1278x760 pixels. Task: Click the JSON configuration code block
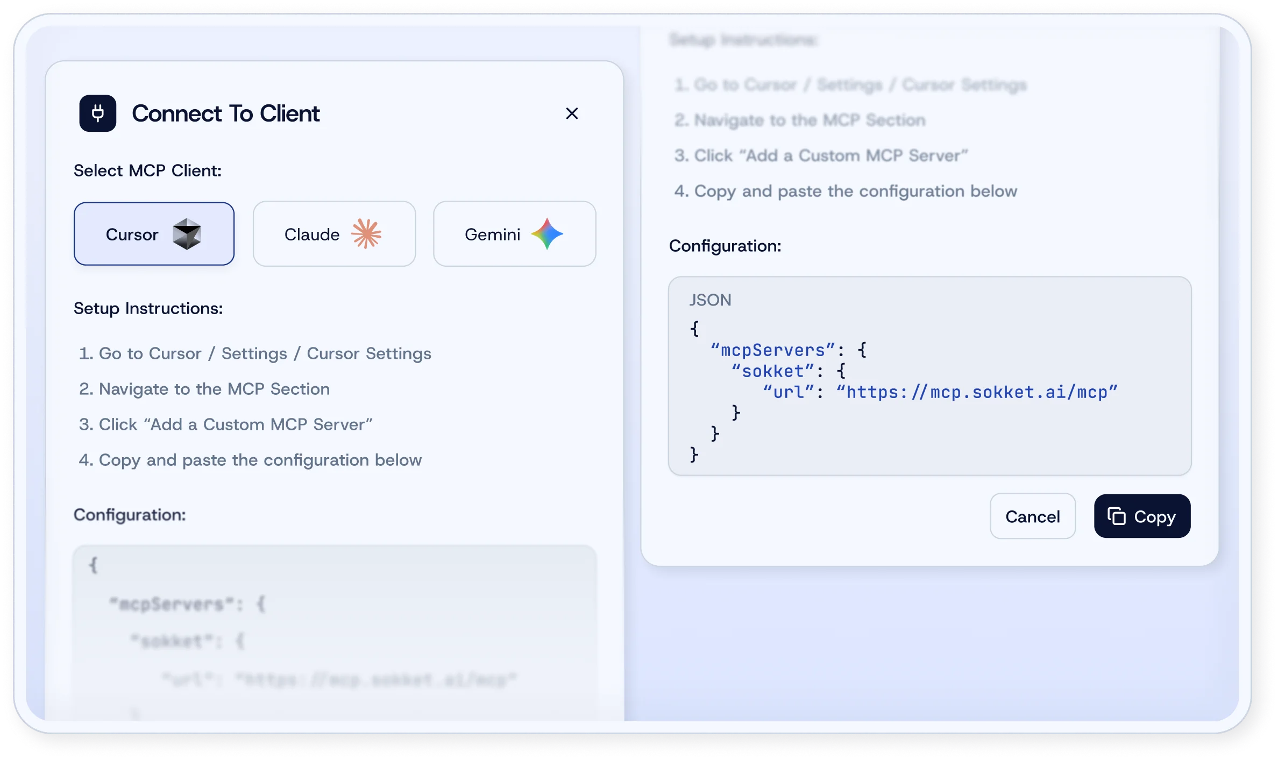(930, 375)
